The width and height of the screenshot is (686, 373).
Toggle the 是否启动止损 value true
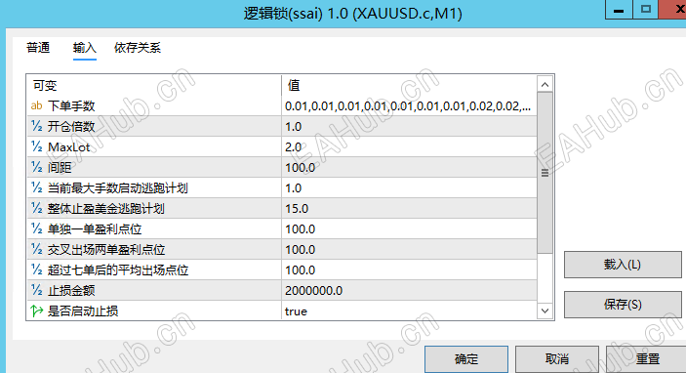tap(409, 311)
